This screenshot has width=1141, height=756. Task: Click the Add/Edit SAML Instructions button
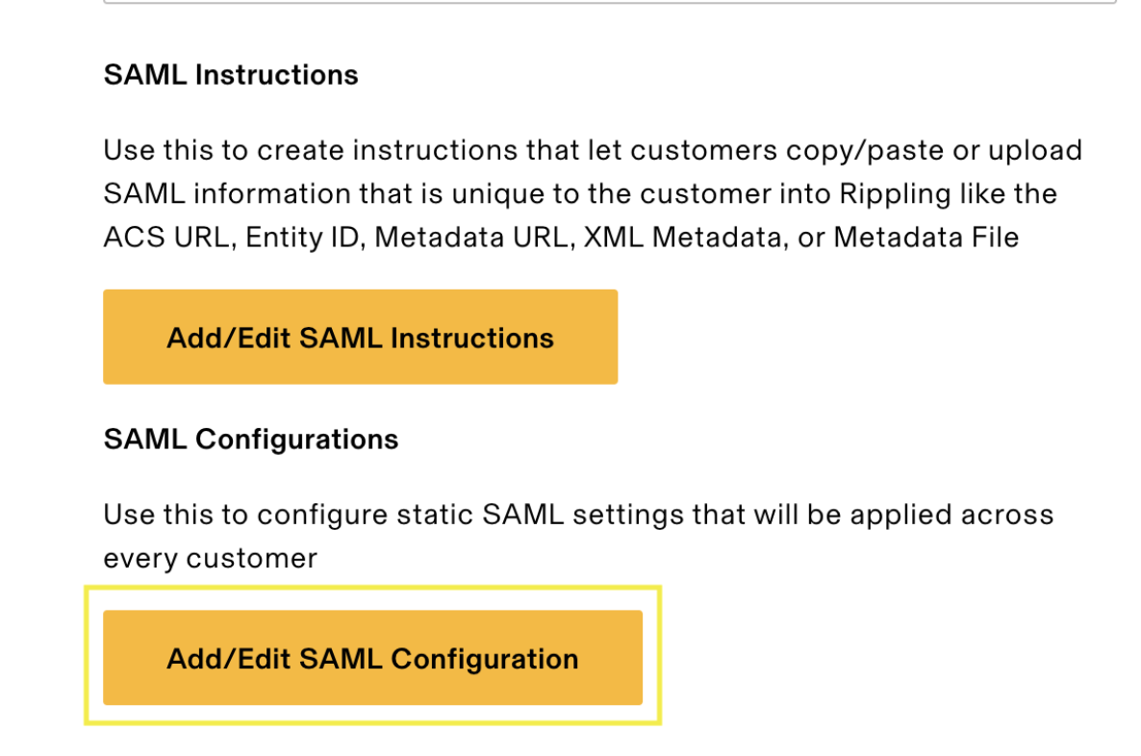coord(360,337)
